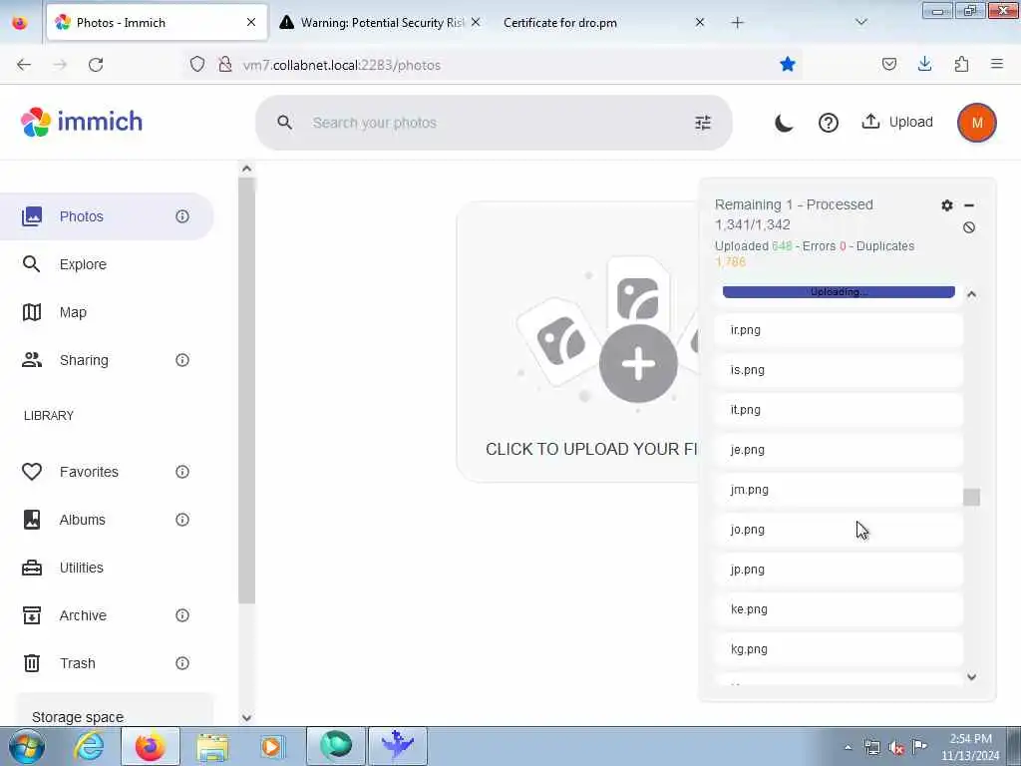Open a new browser tab
1021x766 pixels.
(737, 23)
